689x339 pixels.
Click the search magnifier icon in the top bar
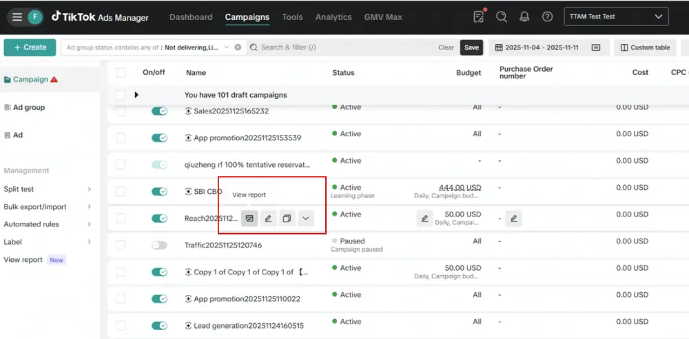click(x=502, y=17)
